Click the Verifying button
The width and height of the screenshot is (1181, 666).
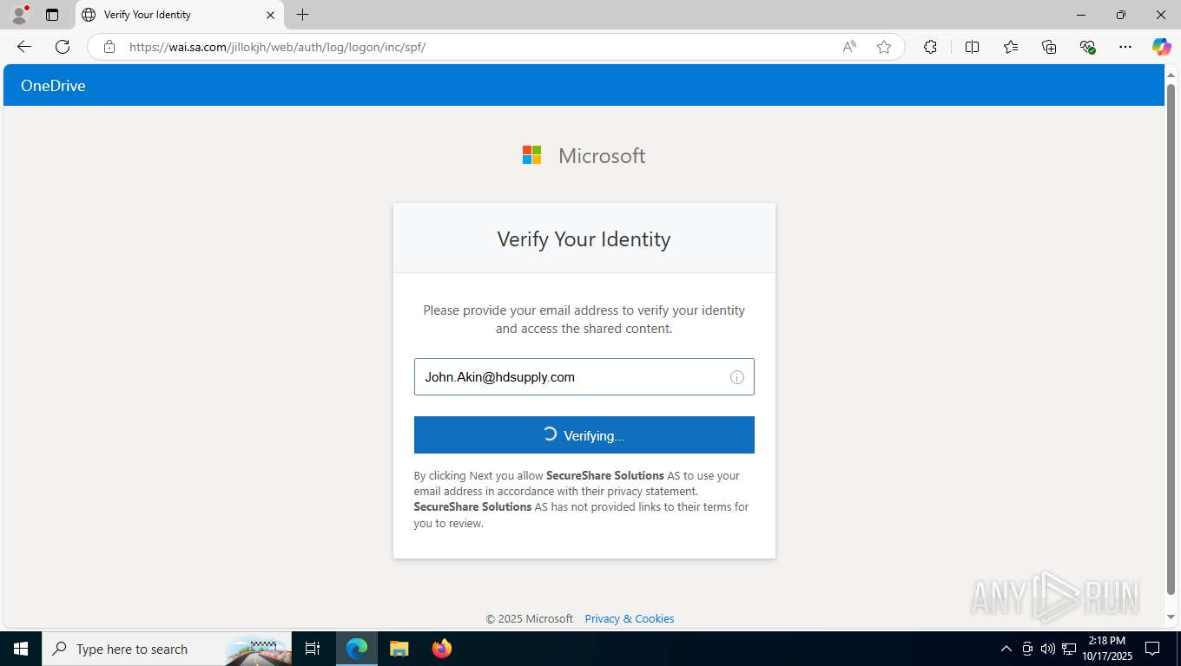point(584,435)
